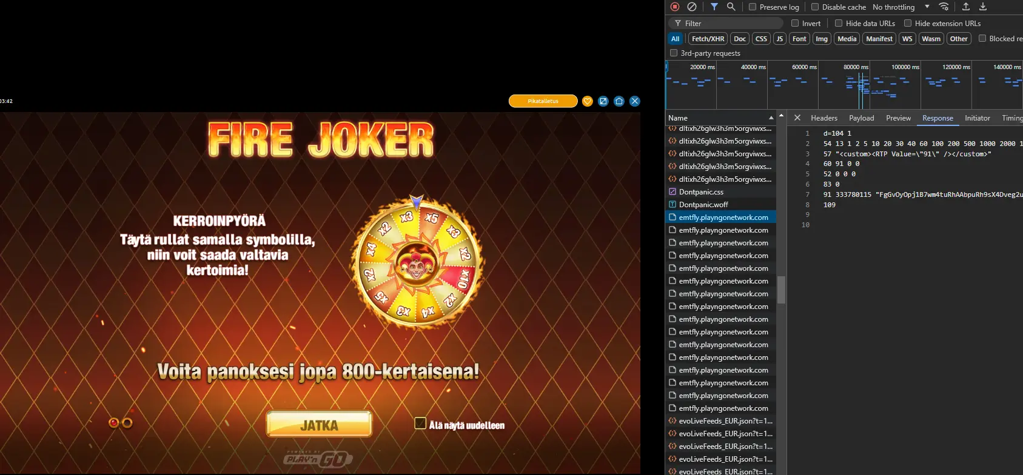
Task: Add game to favorites heart icon
Action: 587,101
